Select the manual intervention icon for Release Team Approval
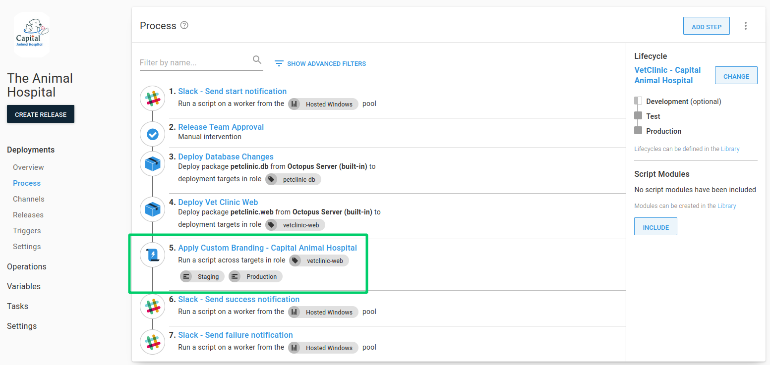Screen dimensions: 770x365 point(152,134)
